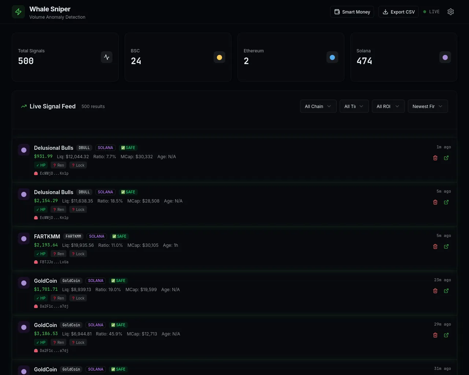Viewport: 469px width, 375px height.
Task: Open external link for Delusional Bulls $931.99
Action: click(x=446, y=158)
